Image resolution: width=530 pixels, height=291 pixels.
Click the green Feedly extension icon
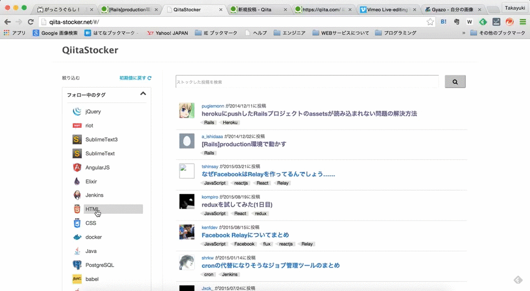point(483,22)
